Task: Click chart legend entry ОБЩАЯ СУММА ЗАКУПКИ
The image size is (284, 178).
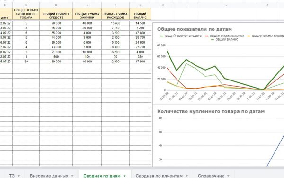Action: (x=224, y=36)
